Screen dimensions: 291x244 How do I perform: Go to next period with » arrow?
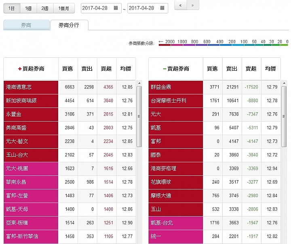pyautogui.click(x=193, y=5)
